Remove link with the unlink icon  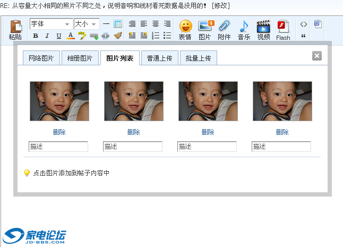point(106,36)
